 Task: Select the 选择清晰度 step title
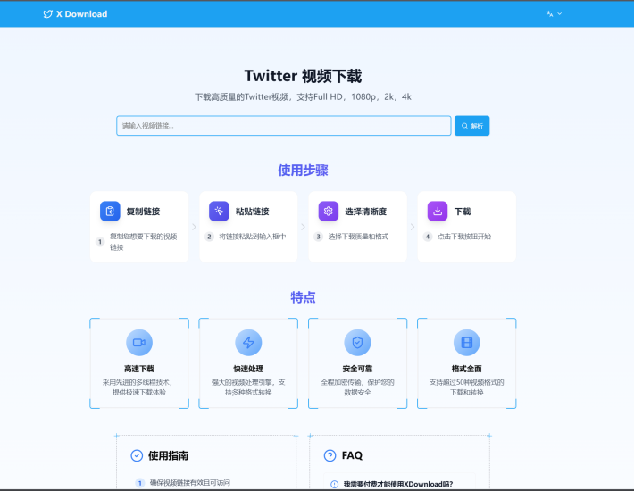[x=365, y=212]
